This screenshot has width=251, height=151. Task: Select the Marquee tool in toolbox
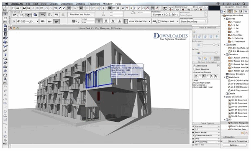[x=5, y=18]
